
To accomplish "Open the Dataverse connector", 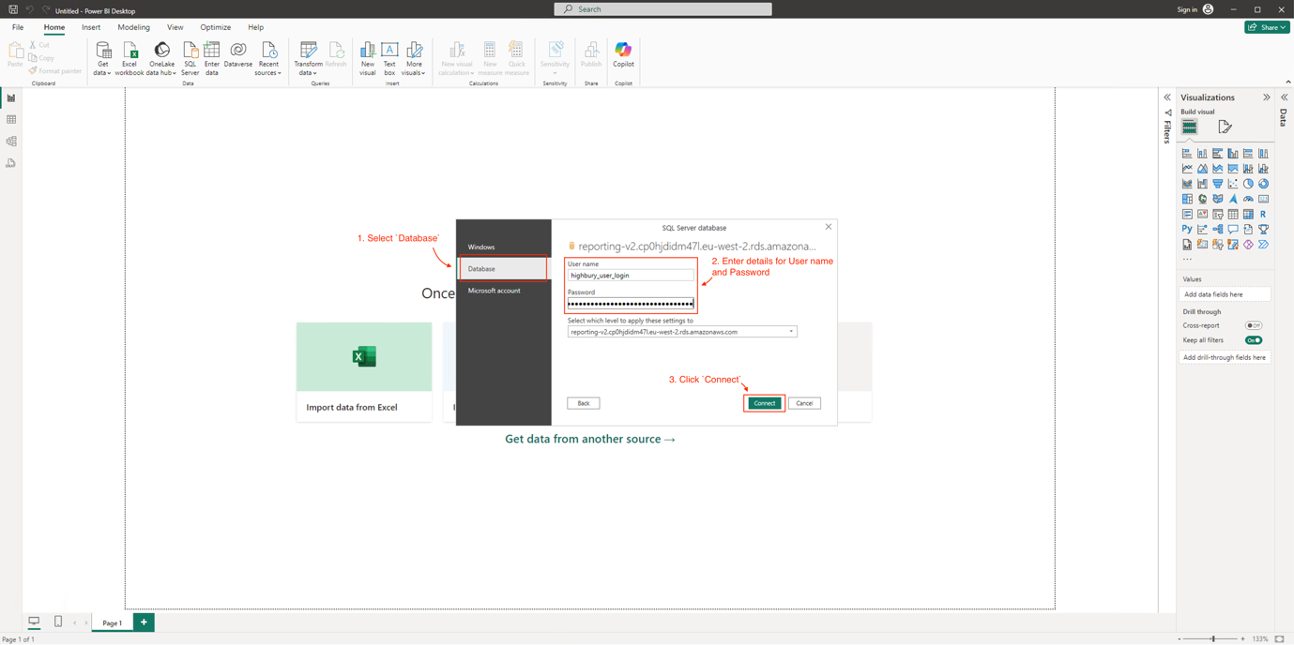I will 237,54.
